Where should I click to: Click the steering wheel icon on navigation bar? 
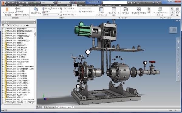pos(178,42)
